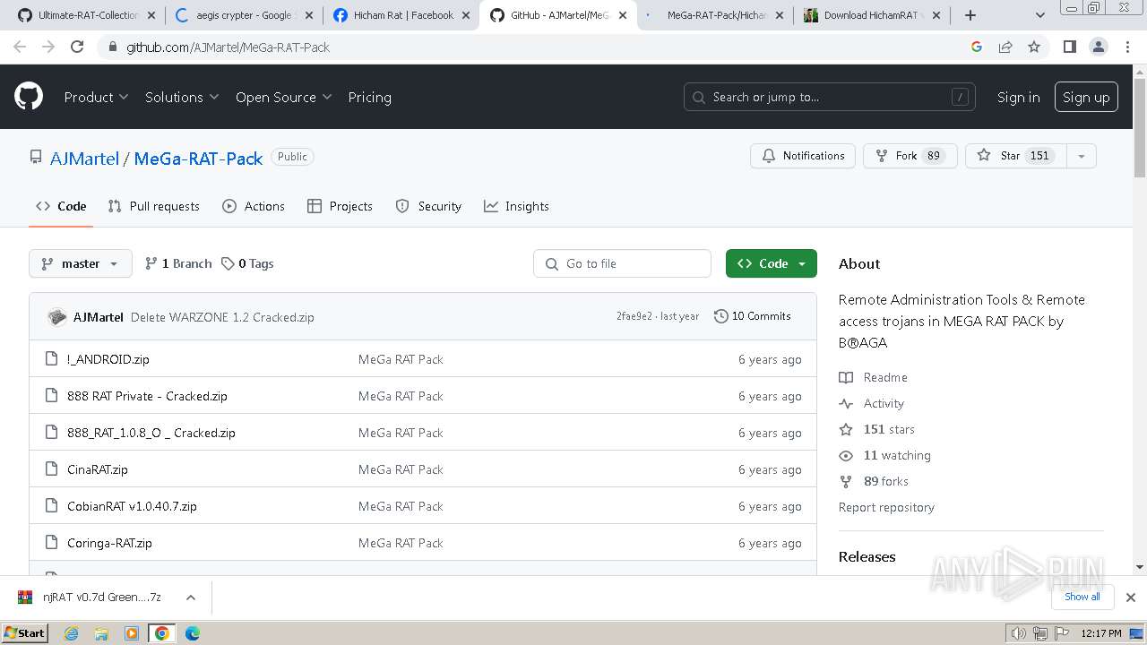
Task: Fork the repository with Fork button
Action: click(x=910, y=156)
